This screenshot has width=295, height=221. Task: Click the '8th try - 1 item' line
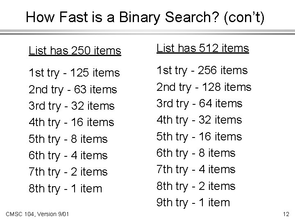click(65, 188)
